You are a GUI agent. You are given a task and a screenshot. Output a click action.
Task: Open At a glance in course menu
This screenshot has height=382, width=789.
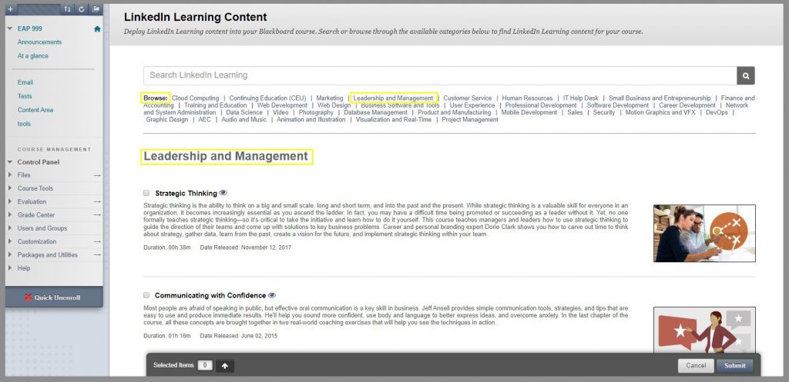(32, 56)
